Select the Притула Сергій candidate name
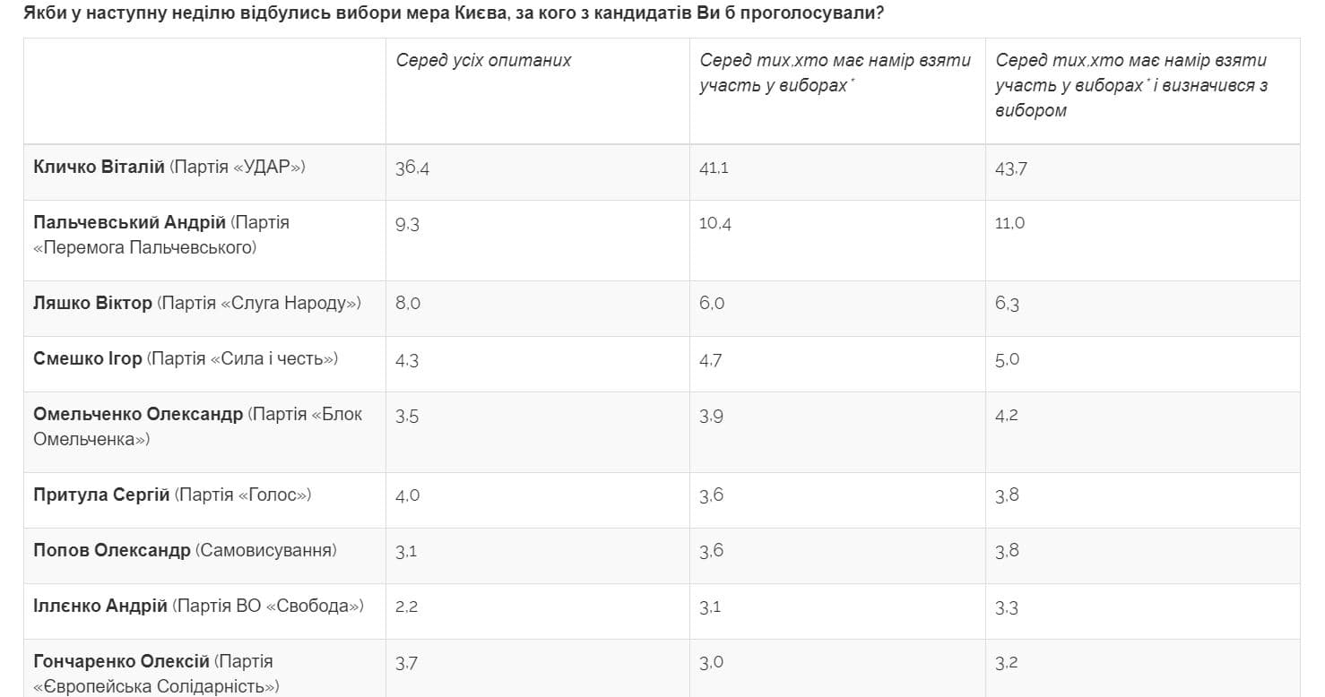Screen dimensions: 1325x697 (x=101, y=495)
